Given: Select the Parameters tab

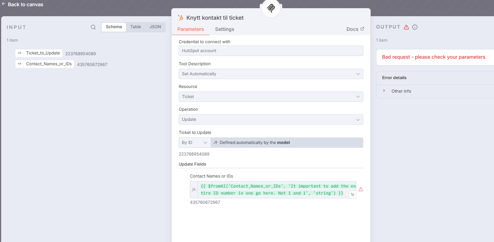Looking at the screenshot, I should 191,29.
